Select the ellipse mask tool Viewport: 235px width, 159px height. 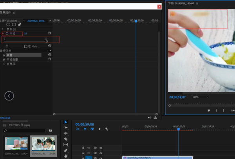coord(8,25)
